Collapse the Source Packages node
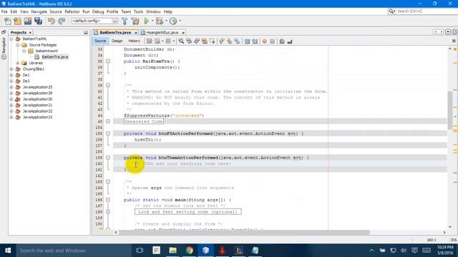Screen dimensions: 458x257 click(18, 45)
